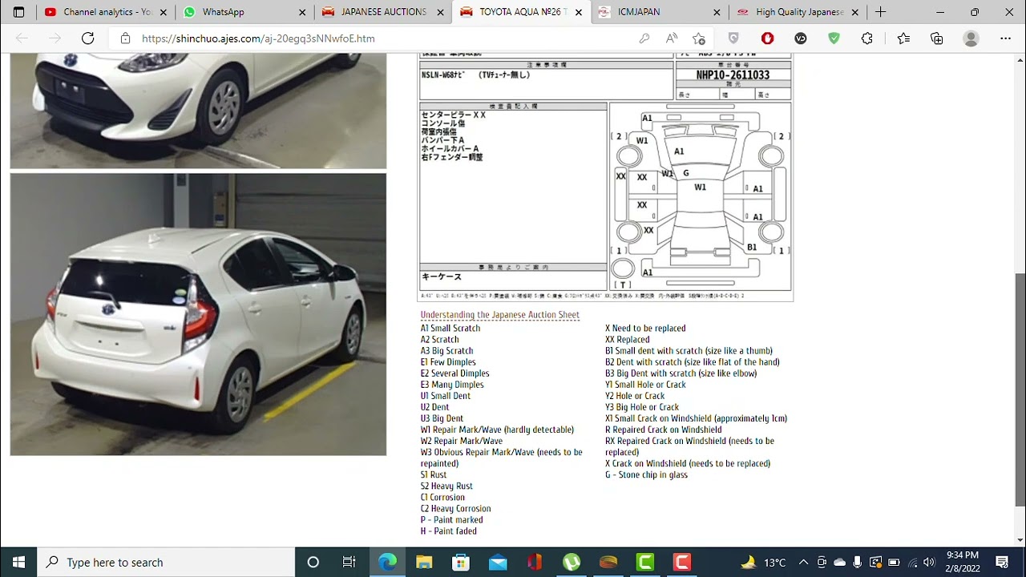1026x577 pixels.
Task: Open the Mail app on taskbar
Action: click(498, 562)
